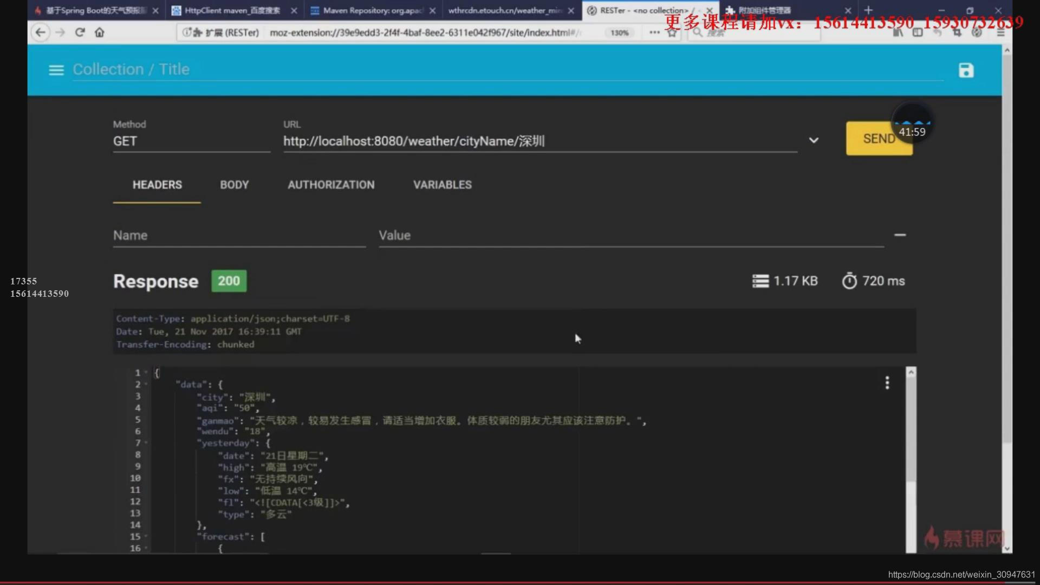Screen dimensions: 1040x585
Task: Click the 720 ms response time
Action: click(x=873, y=281)
